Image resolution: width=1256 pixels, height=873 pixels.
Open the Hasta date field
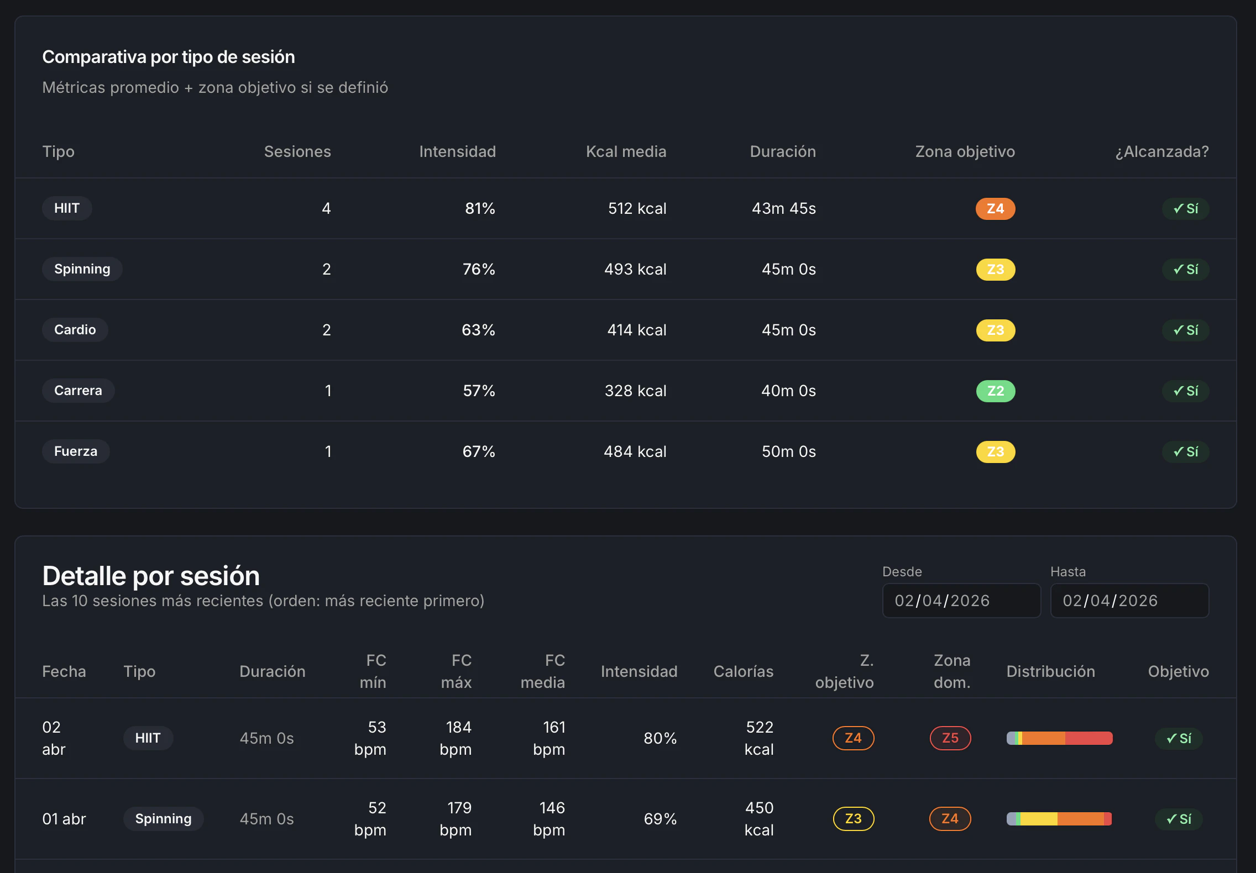tap(1129, 601)
